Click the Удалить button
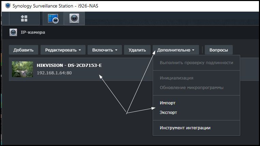 (x=137, y=50)
